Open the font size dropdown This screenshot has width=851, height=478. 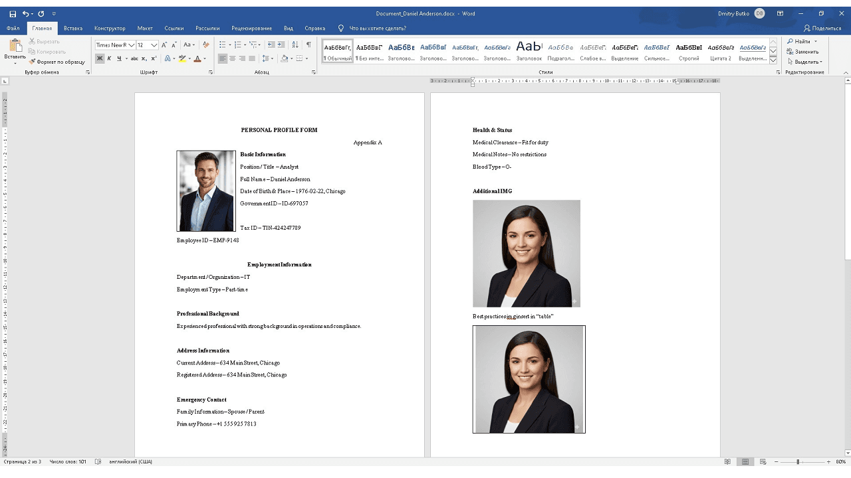click(x=154, y=44)
